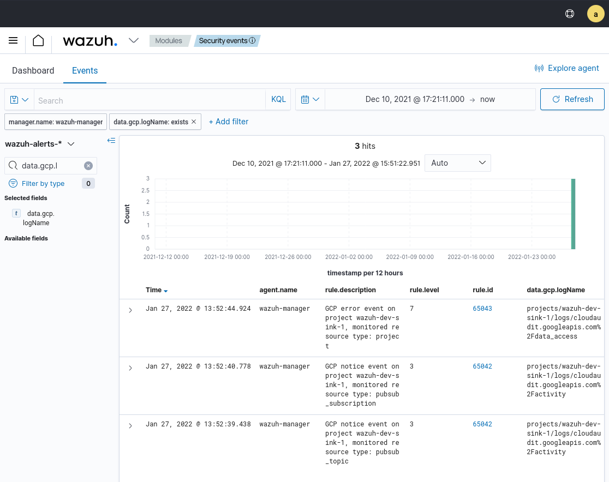
Task: Click the data.gcp.logName column header
Action: point(556,290)
